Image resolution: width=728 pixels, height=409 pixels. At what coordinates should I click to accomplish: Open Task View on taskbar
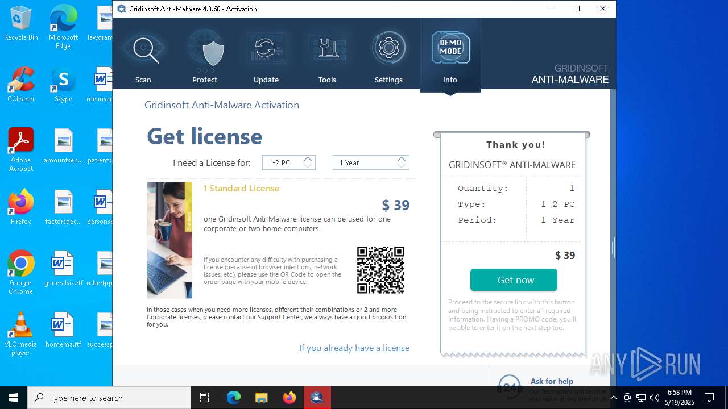click(x=205, y=398)
